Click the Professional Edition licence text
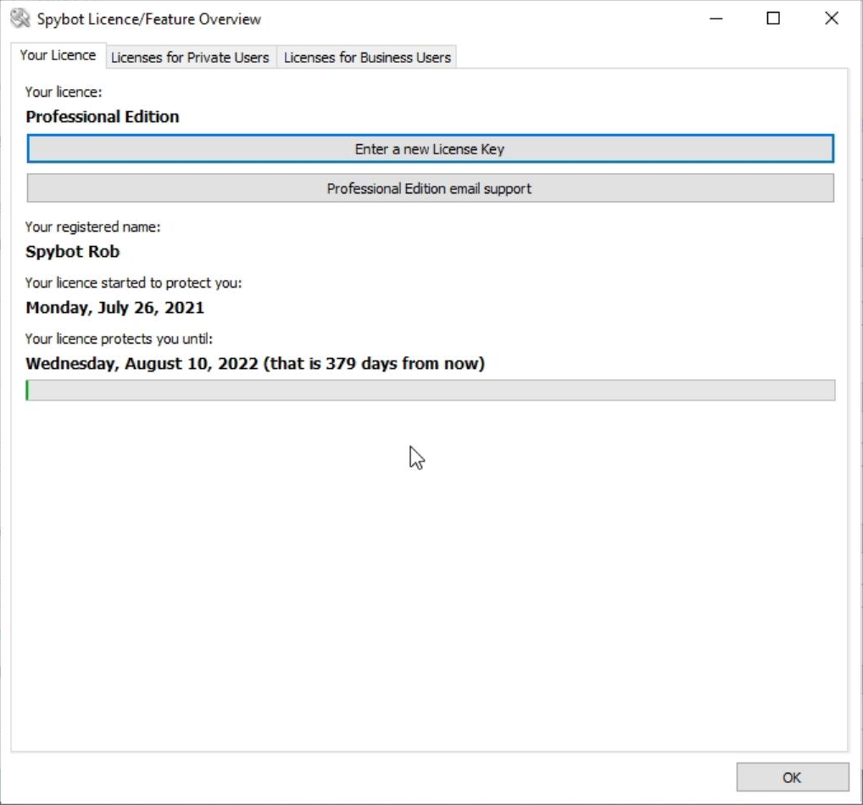Screen dimensions: 863x805 coord(103,117)
